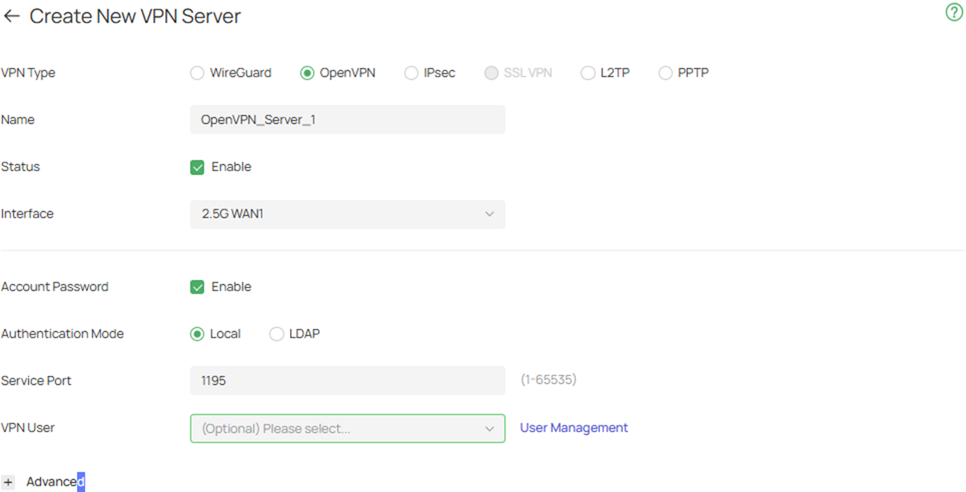Select Local authentication mode

pyautogui.click(x=198, y=334)
